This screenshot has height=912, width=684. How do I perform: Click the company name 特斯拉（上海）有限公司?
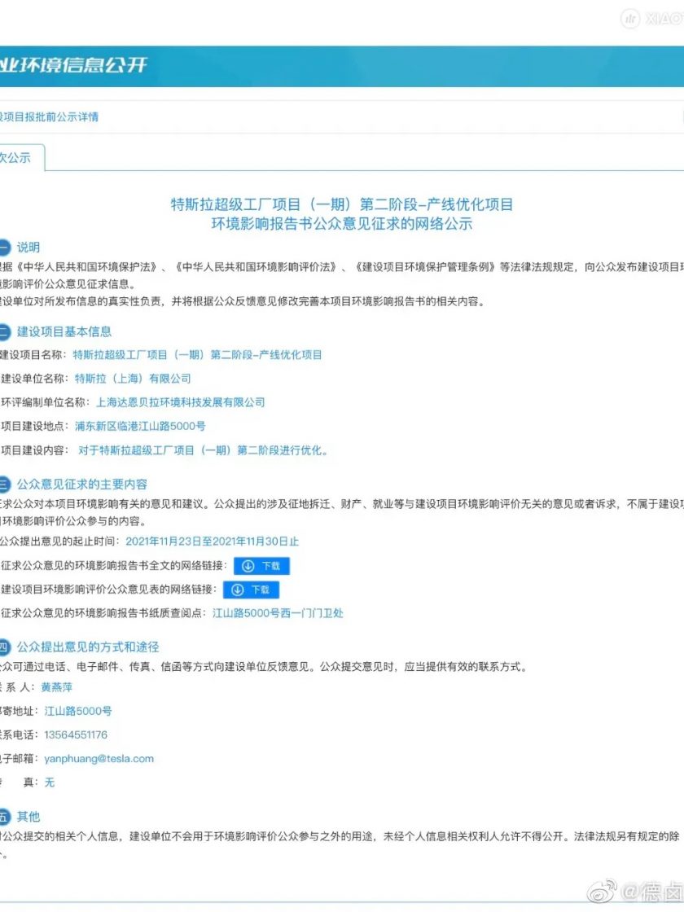click(x=133, y=379)
